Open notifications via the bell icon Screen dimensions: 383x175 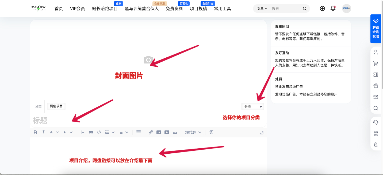333,8
